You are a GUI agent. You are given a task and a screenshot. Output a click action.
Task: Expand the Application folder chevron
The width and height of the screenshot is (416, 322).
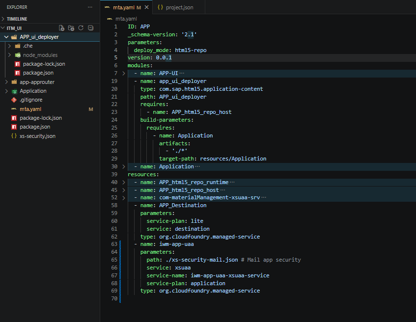6,91
